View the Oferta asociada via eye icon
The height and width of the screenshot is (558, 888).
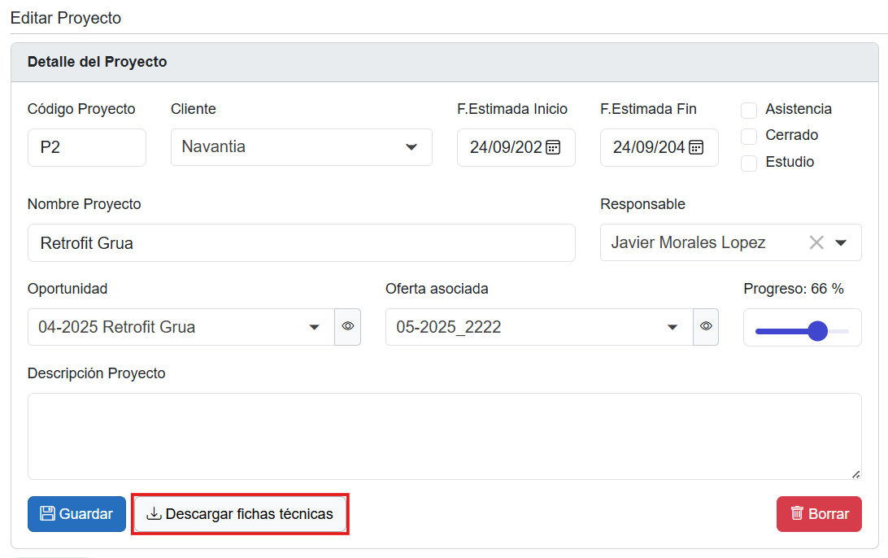706,326
